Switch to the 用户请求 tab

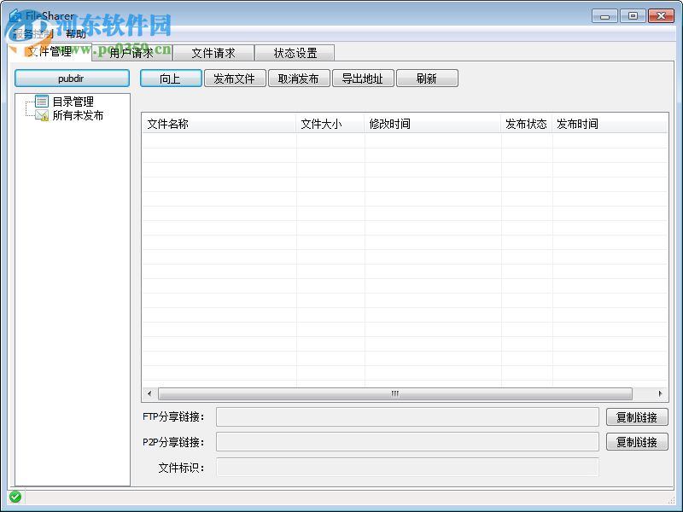[133, 52]
